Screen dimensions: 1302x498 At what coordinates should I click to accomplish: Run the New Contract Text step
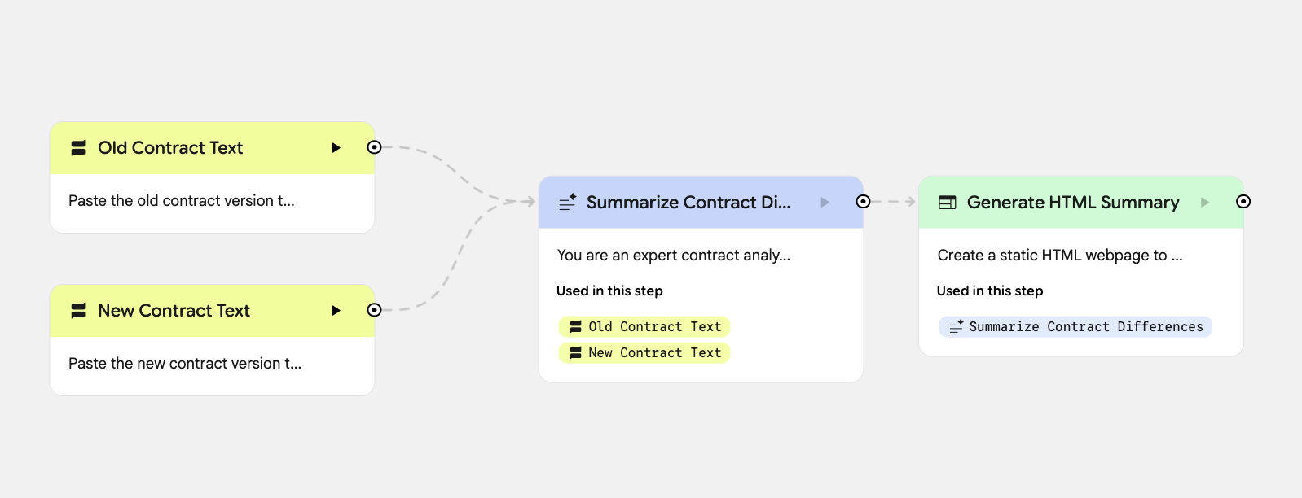[x=336, y=311]
